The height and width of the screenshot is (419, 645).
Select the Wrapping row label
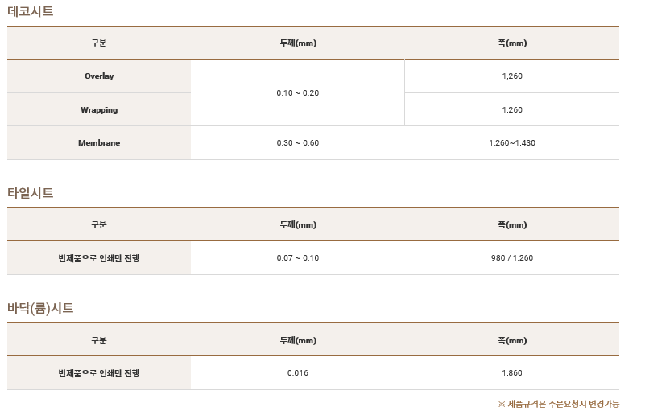[x=99, y=109]
